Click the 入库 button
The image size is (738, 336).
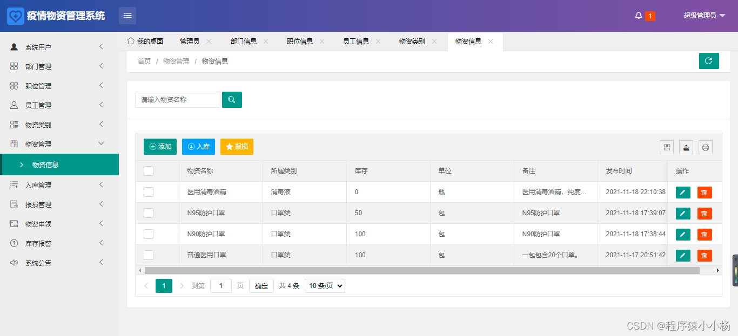point(198,147)
